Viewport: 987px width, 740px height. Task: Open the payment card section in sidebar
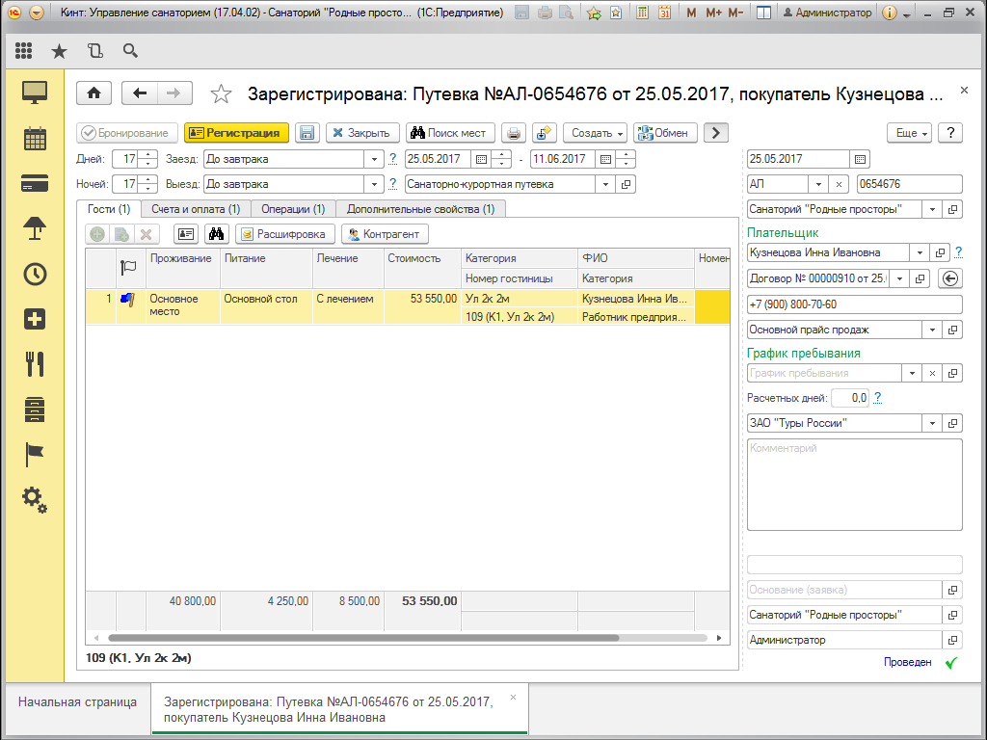35,183
